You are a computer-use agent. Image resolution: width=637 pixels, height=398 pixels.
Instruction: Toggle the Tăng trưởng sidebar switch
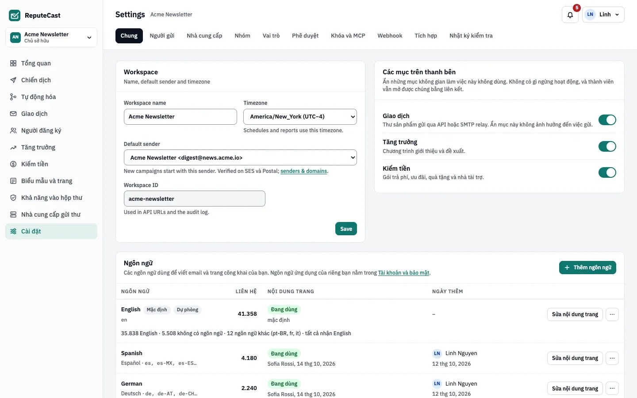point(607,146)
